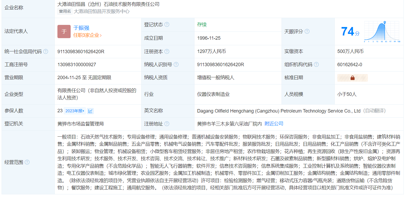Click the help icon next to 经营范围
The image size is (408, 197).
pos(27,162)
